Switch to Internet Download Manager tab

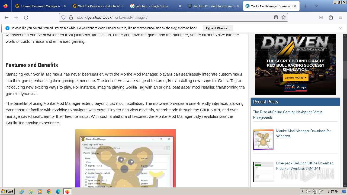pyautogui.click(x=41, y=6)
